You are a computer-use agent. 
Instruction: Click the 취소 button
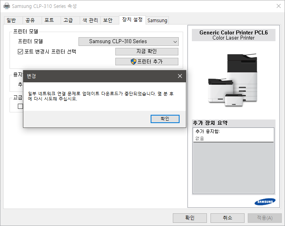coord(228,218)
